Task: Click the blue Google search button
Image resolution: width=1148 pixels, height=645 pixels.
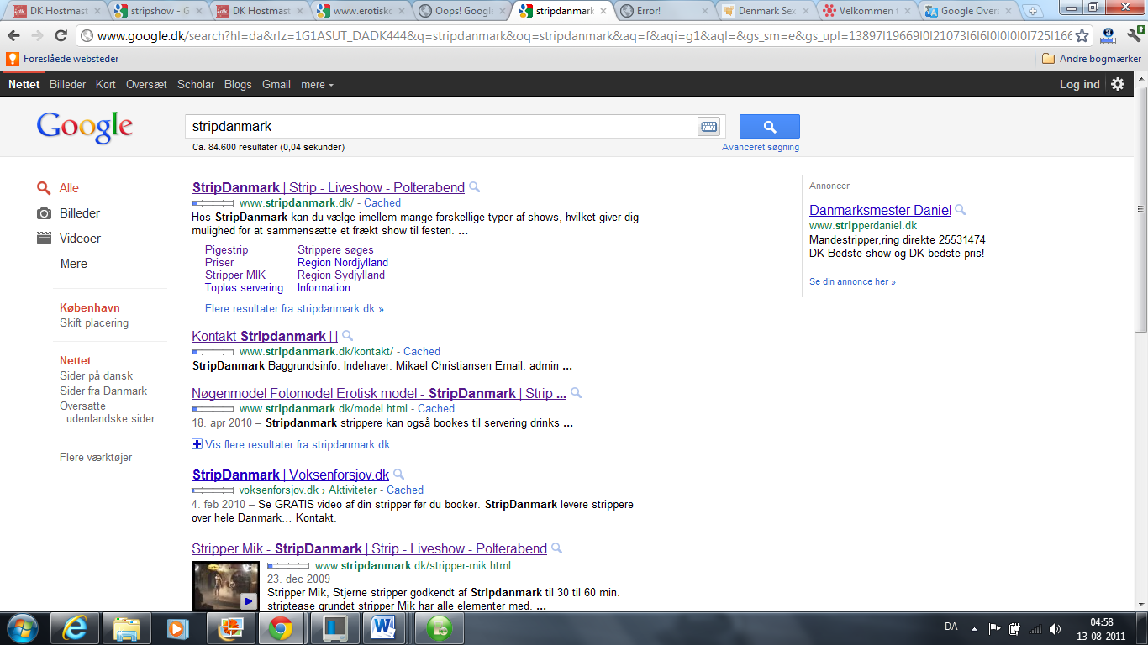Action: (769, 127)
